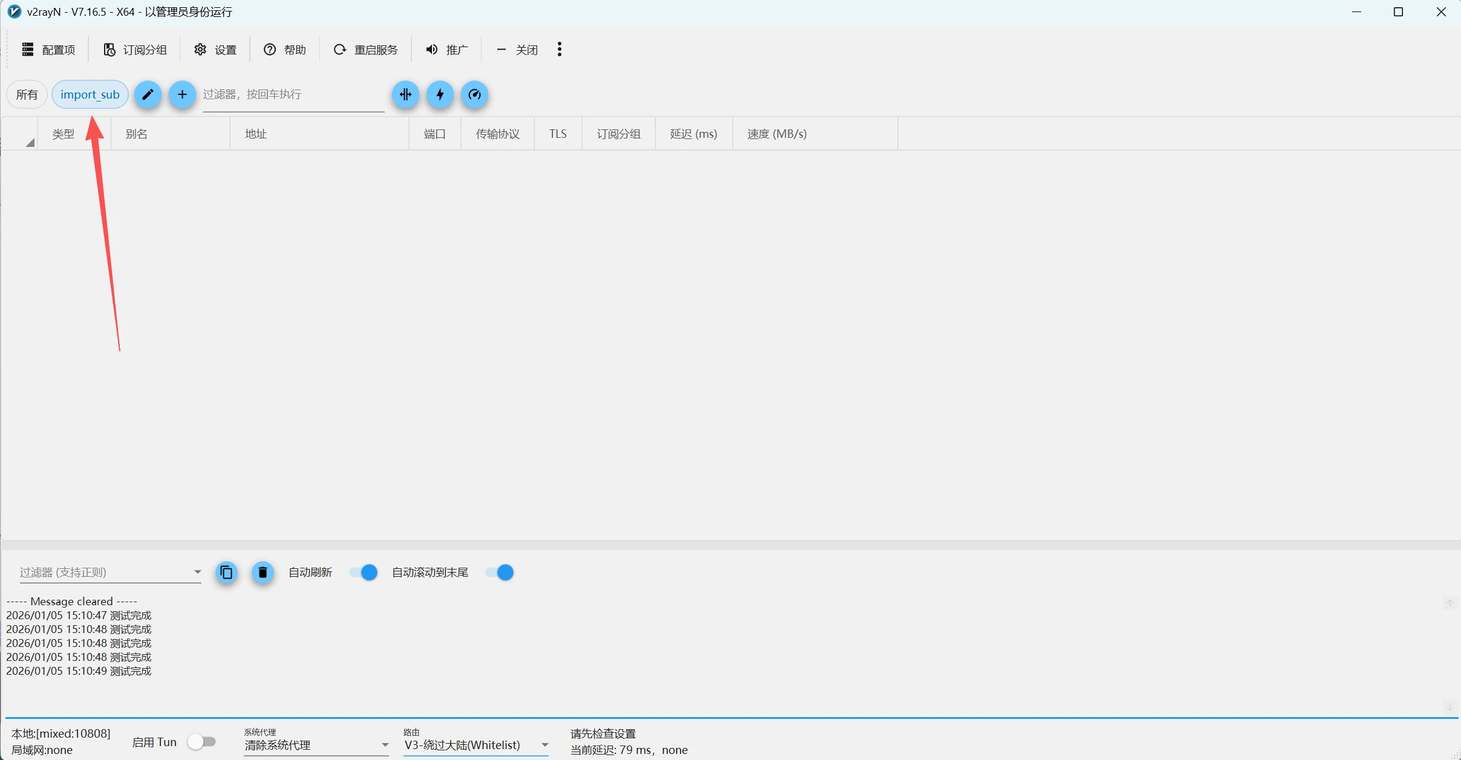Click the server filter input field
This screenshot has height=760, width=1461.
click(x=293, y=94)
